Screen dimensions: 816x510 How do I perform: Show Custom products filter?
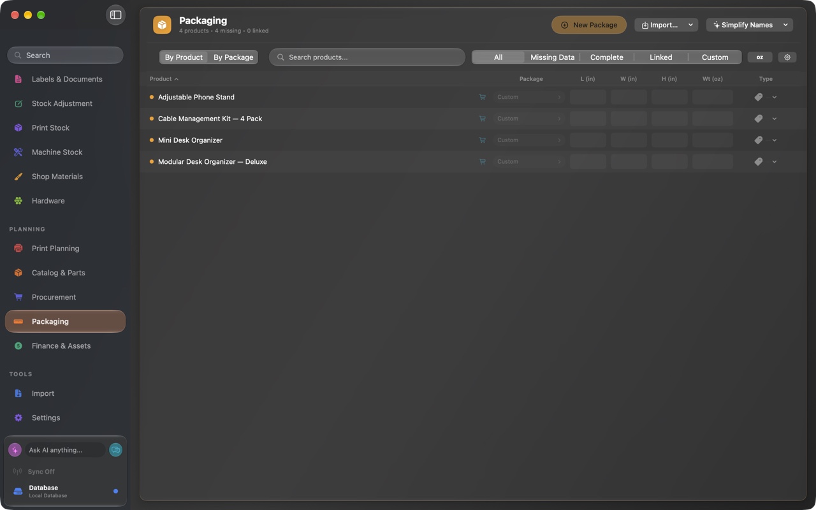click(x=715, y=57)
